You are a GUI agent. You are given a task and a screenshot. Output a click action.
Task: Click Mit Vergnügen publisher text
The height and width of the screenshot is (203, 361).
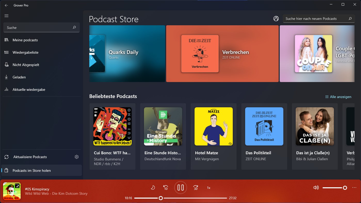tap(207, 159)
